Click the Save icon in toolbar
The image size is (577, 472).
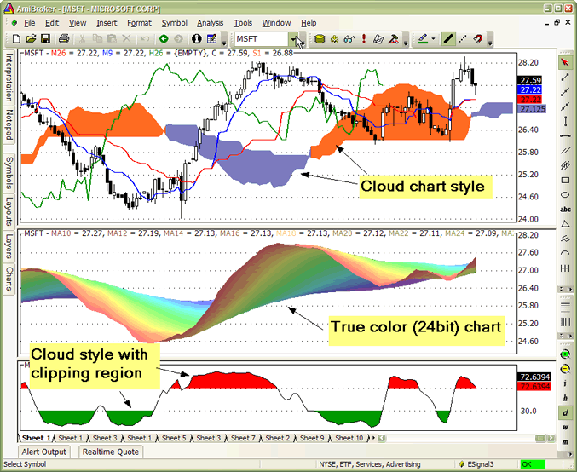point(46,39)
